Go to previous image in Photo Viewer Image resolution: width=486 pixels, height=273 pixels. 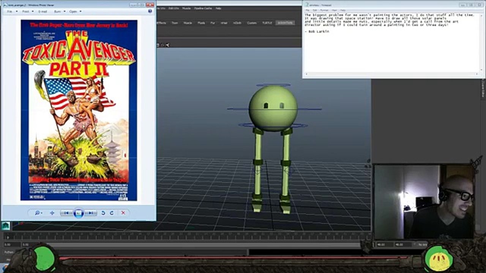(66, 213)
